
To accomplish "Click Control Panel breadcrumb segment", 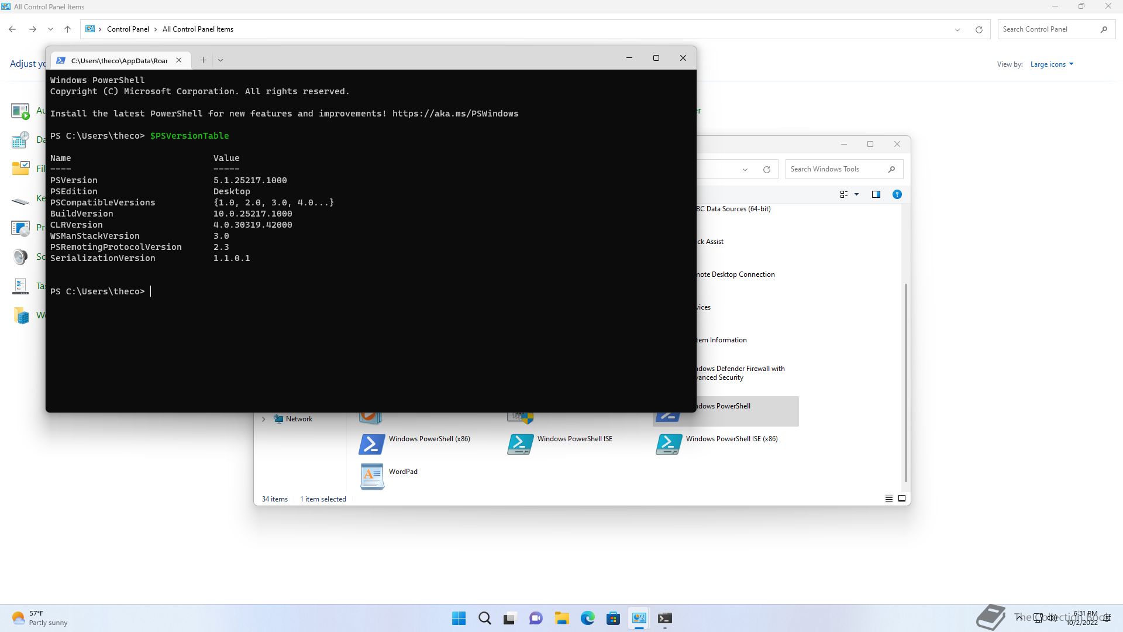I will coord(128,29).
